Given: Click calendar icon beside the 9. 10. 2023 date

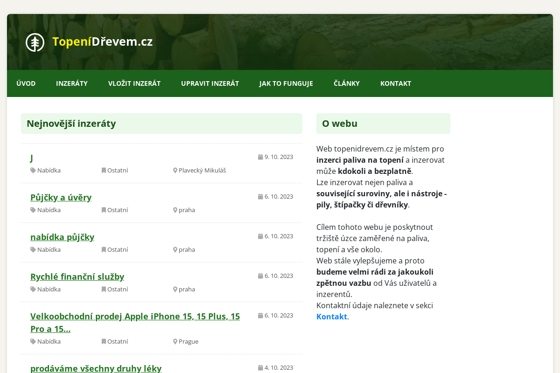Looking at the screenshot, I should [x=260, y=157].
